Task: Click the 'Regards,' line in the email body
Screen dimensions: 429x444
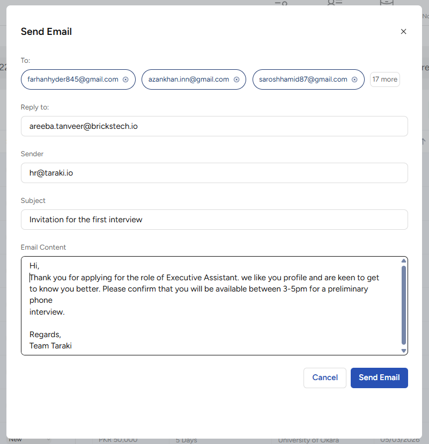Action: pos(46,334)
